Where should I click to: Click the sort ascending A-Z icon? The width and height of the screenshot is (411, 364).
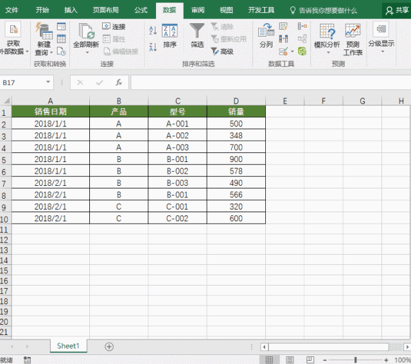point(153,30)
